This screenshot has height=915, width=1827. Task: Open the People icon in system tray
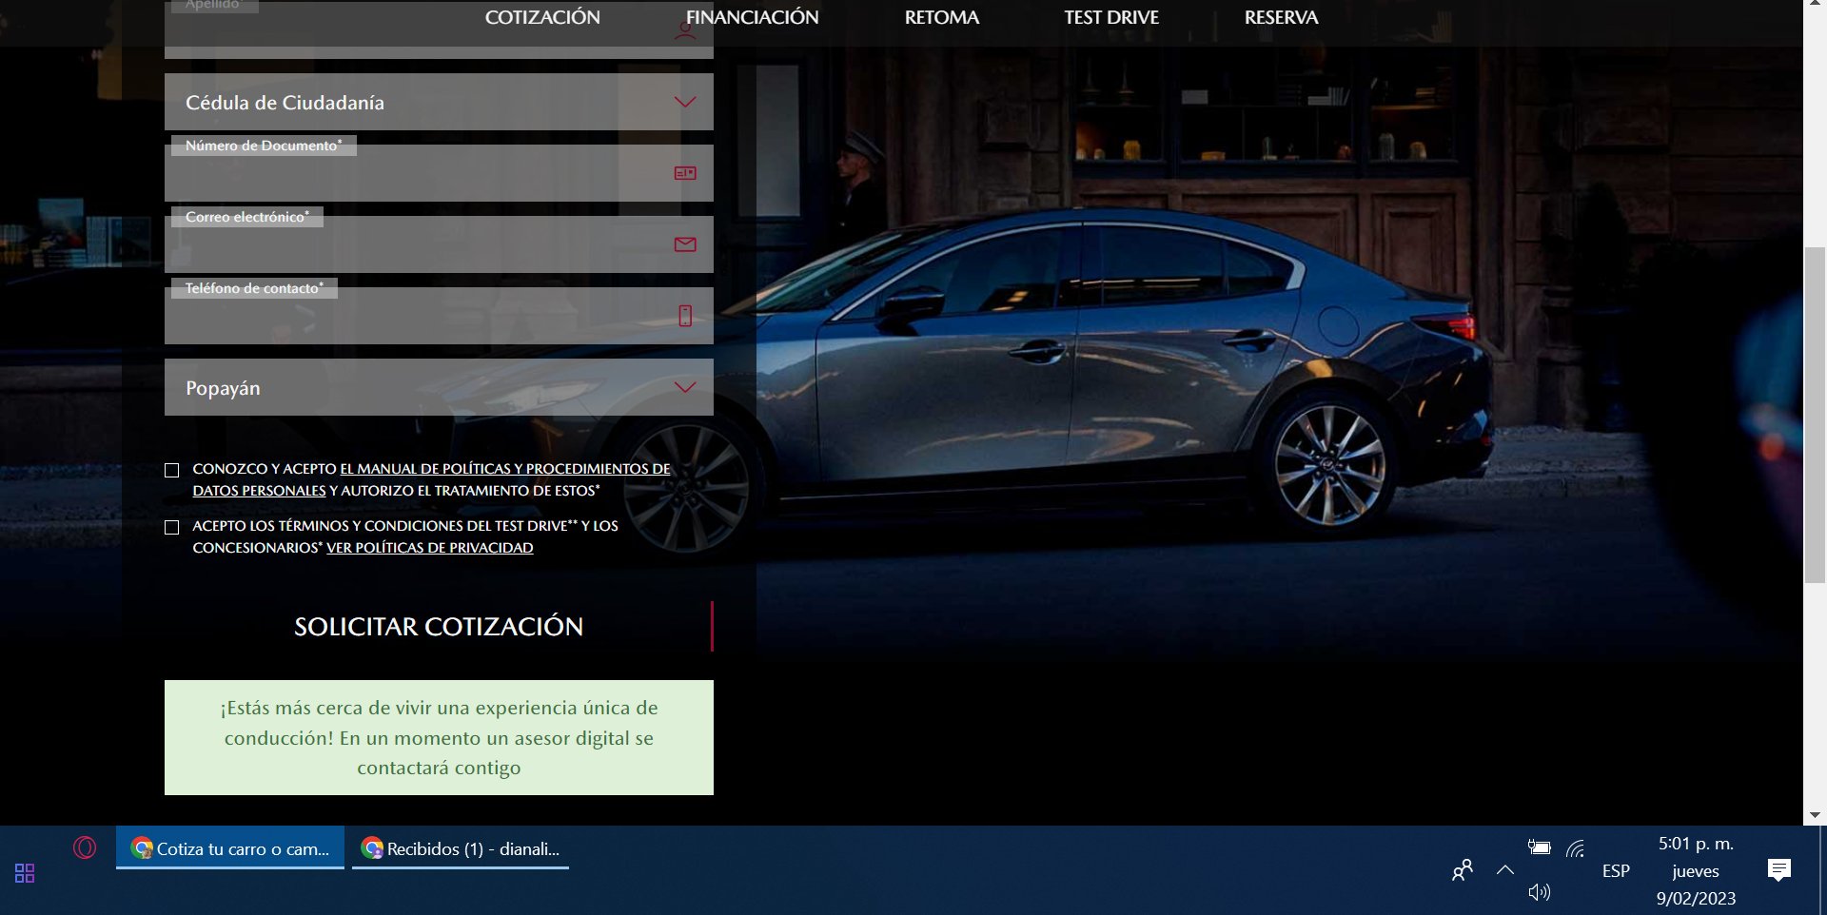click(1463, 869)
